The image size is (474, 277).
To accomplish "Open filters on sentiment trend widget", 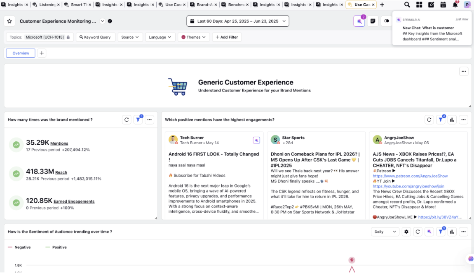I will [441, 232].
